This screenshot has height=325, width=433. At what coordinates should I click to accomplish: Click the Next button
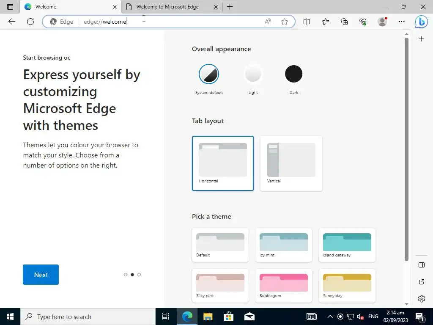point(41,275)
